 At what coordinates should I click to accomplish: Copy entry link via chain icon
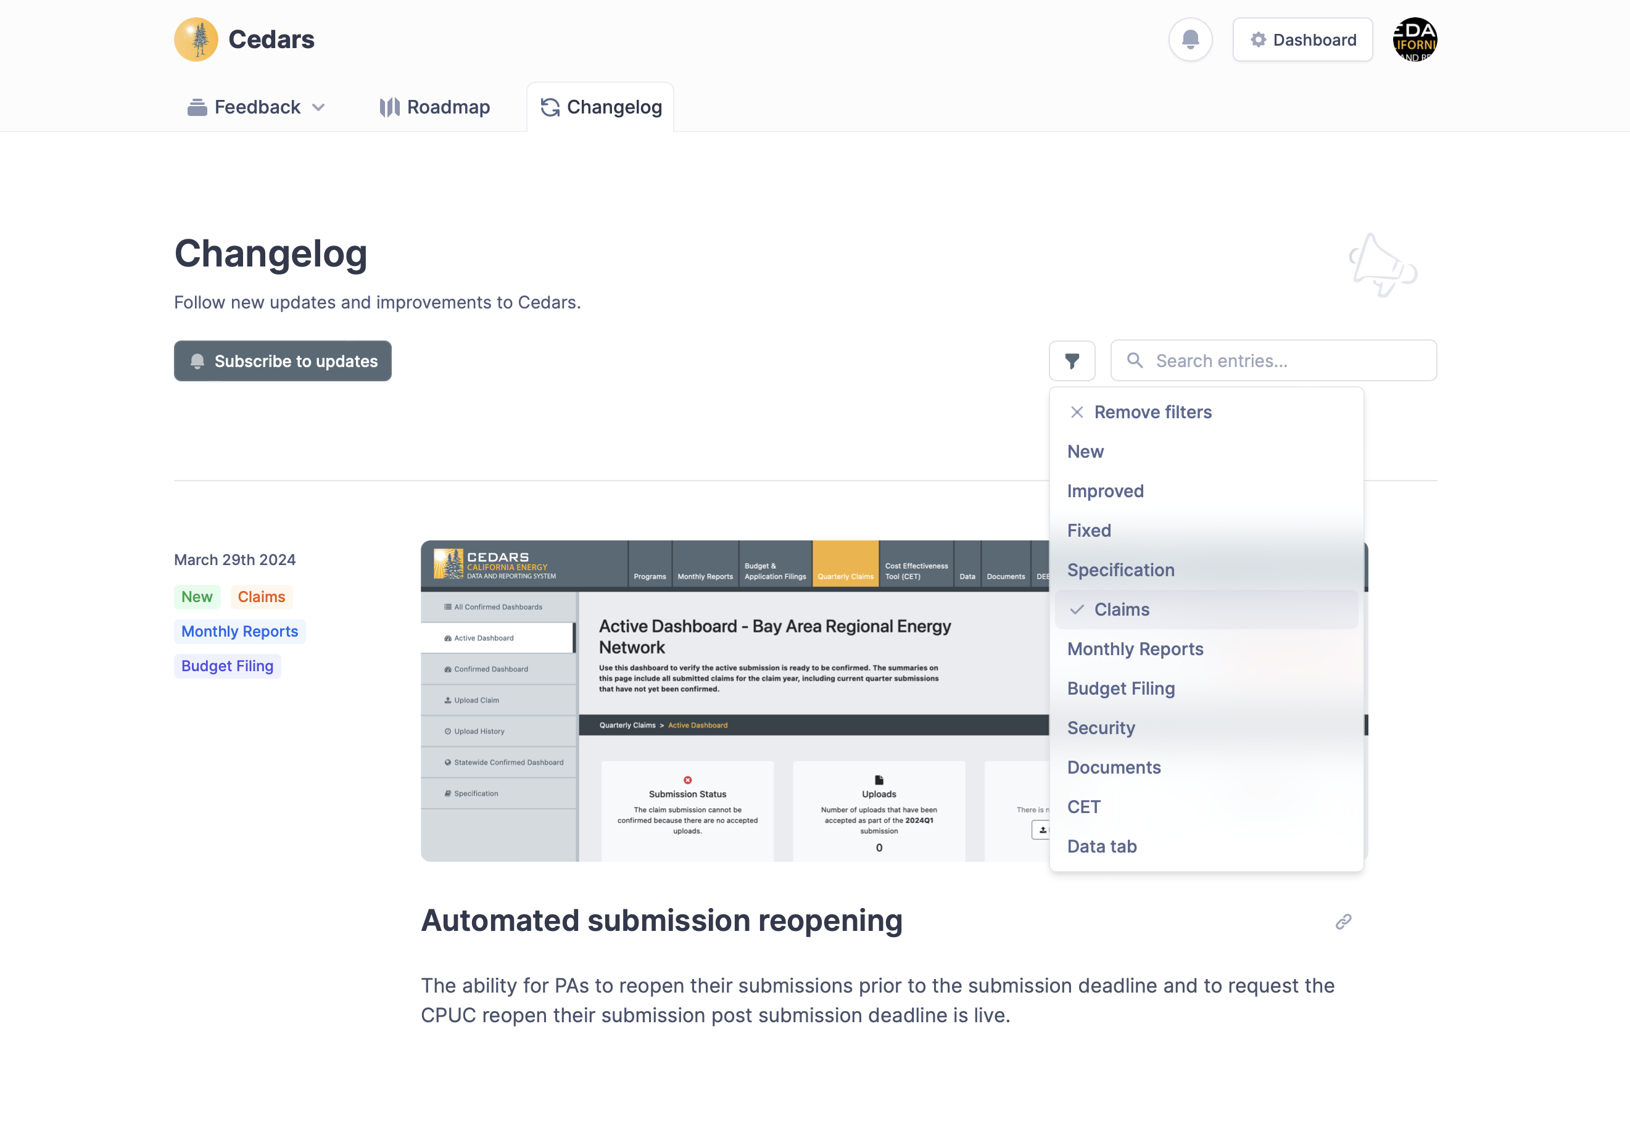coord(1342,922)
